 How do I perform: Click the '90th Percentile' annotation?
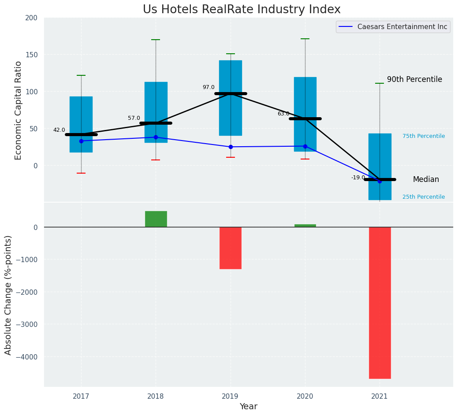(x=414, y=79)
